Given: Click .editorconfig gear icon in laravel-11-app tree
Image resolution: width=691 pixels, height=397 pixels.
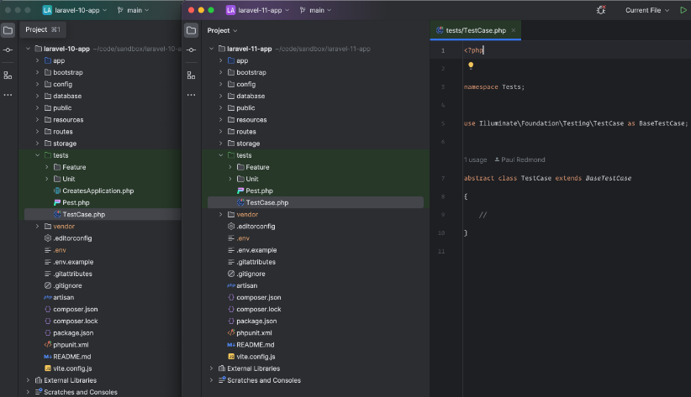Looking at the screenshot, I should pyautogui.click(x=231, y=227).
